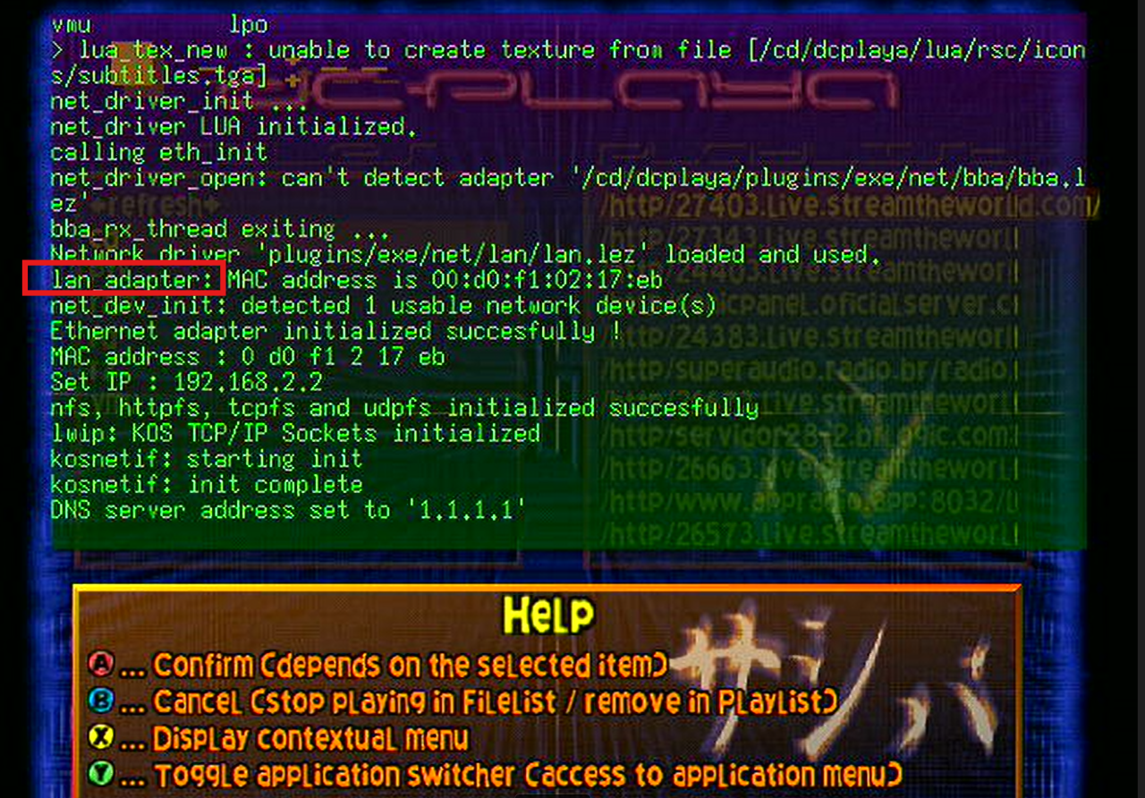
Task: Click 'net_dev_init: detected 1 usable network' line
Action: pyautogui.click(x=383, y=305)
